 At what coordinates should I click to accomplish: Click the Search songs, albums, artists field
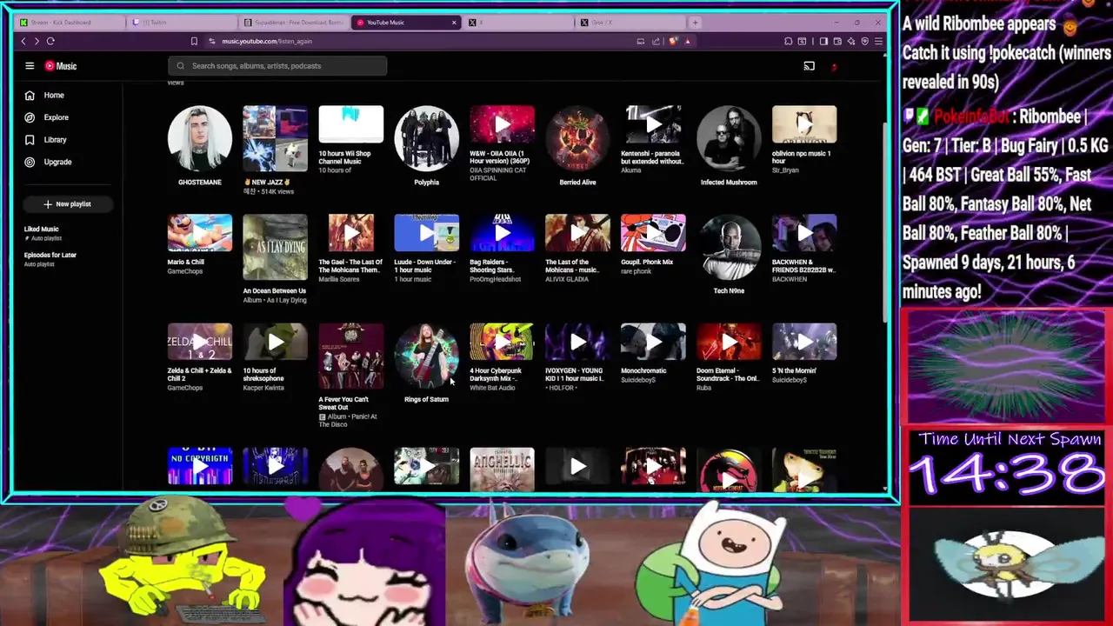pyautogui.click(x=277, y=66)
